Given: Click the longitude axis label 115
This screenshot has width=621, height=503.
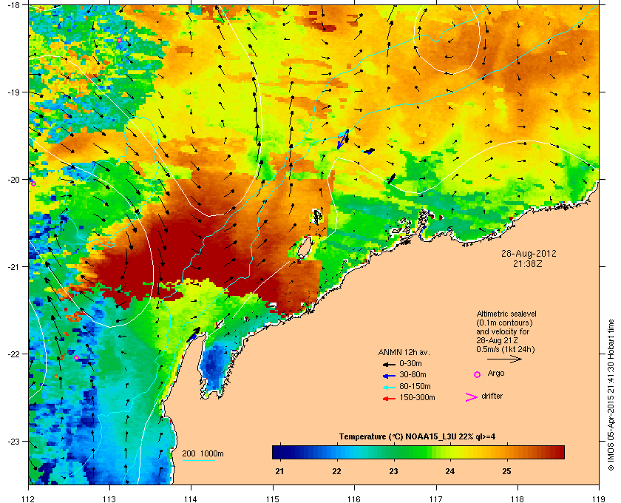Looking at the screenshot, I should (x=273, y=499).
